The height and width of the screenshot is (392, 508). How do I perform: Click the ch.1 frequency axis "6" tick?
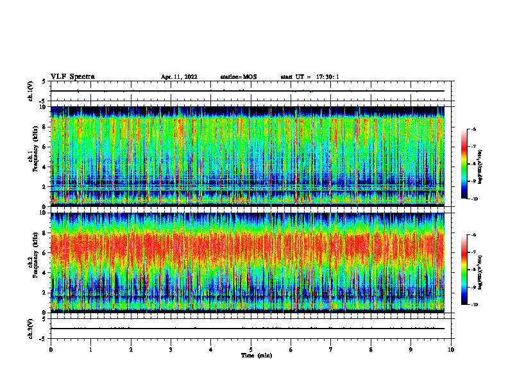click(45, 147)
